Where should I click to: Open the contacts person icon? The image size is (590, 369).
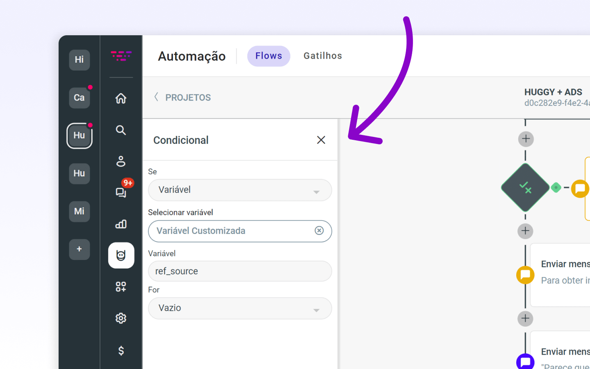pos(121,161)
